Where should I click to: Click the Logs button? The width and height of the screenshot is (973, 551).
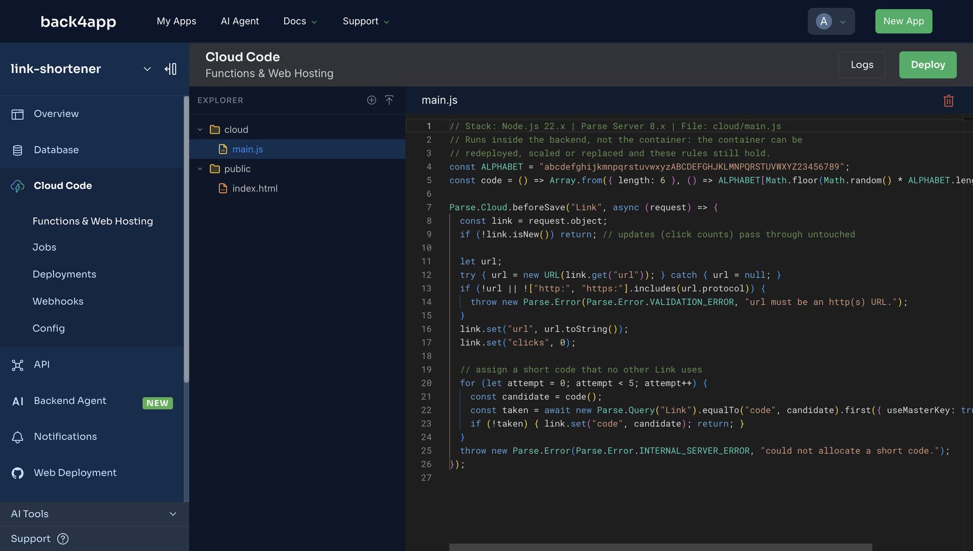coord(862,64)
